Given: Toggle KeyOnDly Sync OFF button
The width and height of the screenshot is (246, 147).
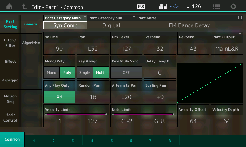Looking at the screenshot, I should (x=126, y=73).
